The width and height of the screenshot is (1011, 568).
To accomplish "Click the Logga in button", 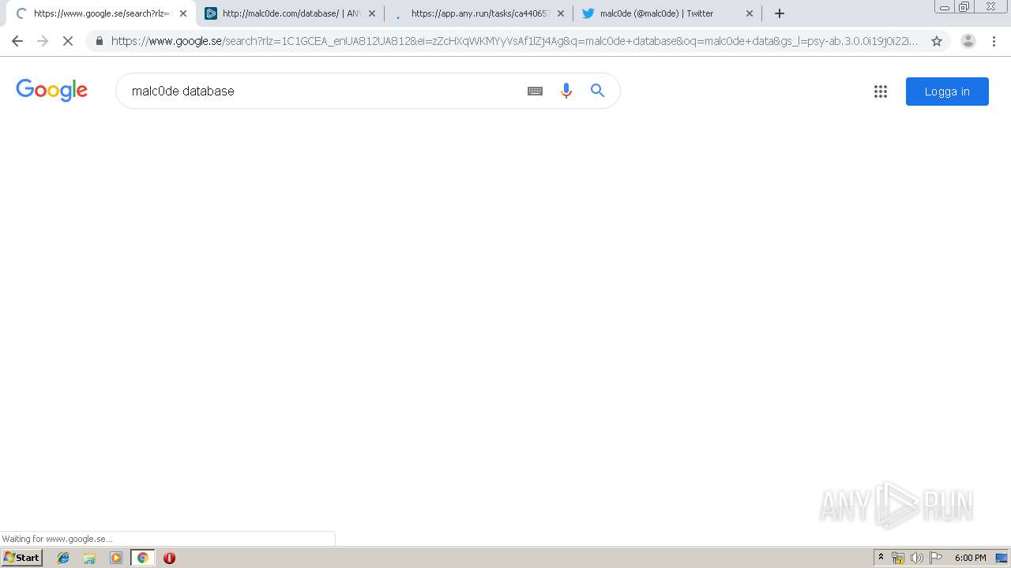I will pyautogui.click(x=947, y=92).
